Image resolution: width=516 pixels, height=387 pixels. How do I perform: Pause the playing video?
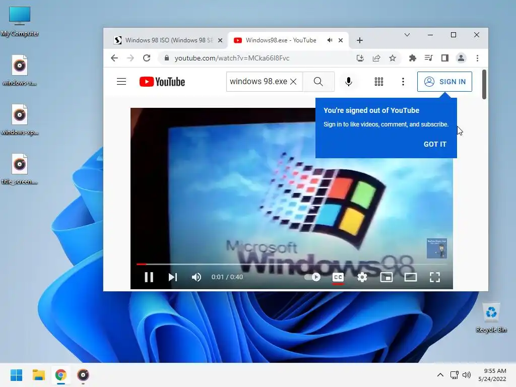[x=149, y=277]
